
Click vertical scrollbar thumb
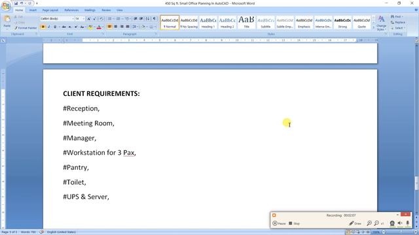416,183
